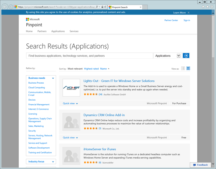Open the Lights-Out Green IT application title
Image resolution: width=216 pixels, height=169 pixels.
coord(119,81)
